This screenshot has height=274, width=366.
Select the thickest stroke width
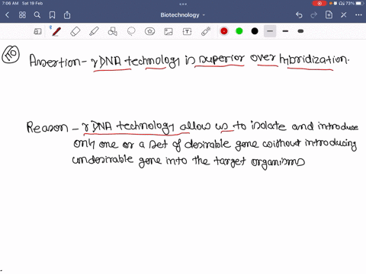pos(300,31)
